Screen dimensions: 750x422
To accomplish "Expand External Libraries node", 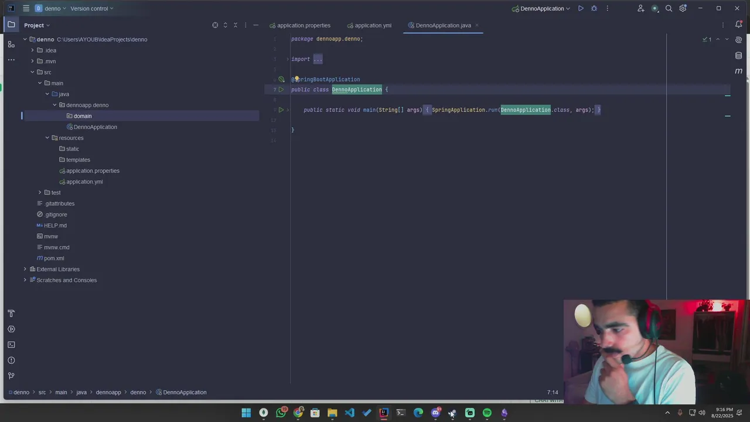I will pyautogui.click(x=25, y=269).
